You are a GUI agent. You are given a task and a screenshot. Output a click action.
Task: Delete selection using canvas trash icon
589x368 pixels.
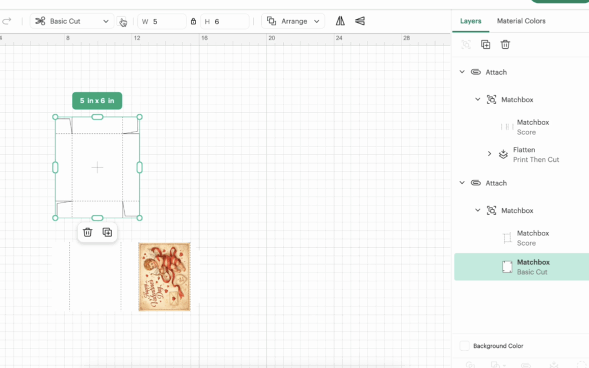point(87,232)
